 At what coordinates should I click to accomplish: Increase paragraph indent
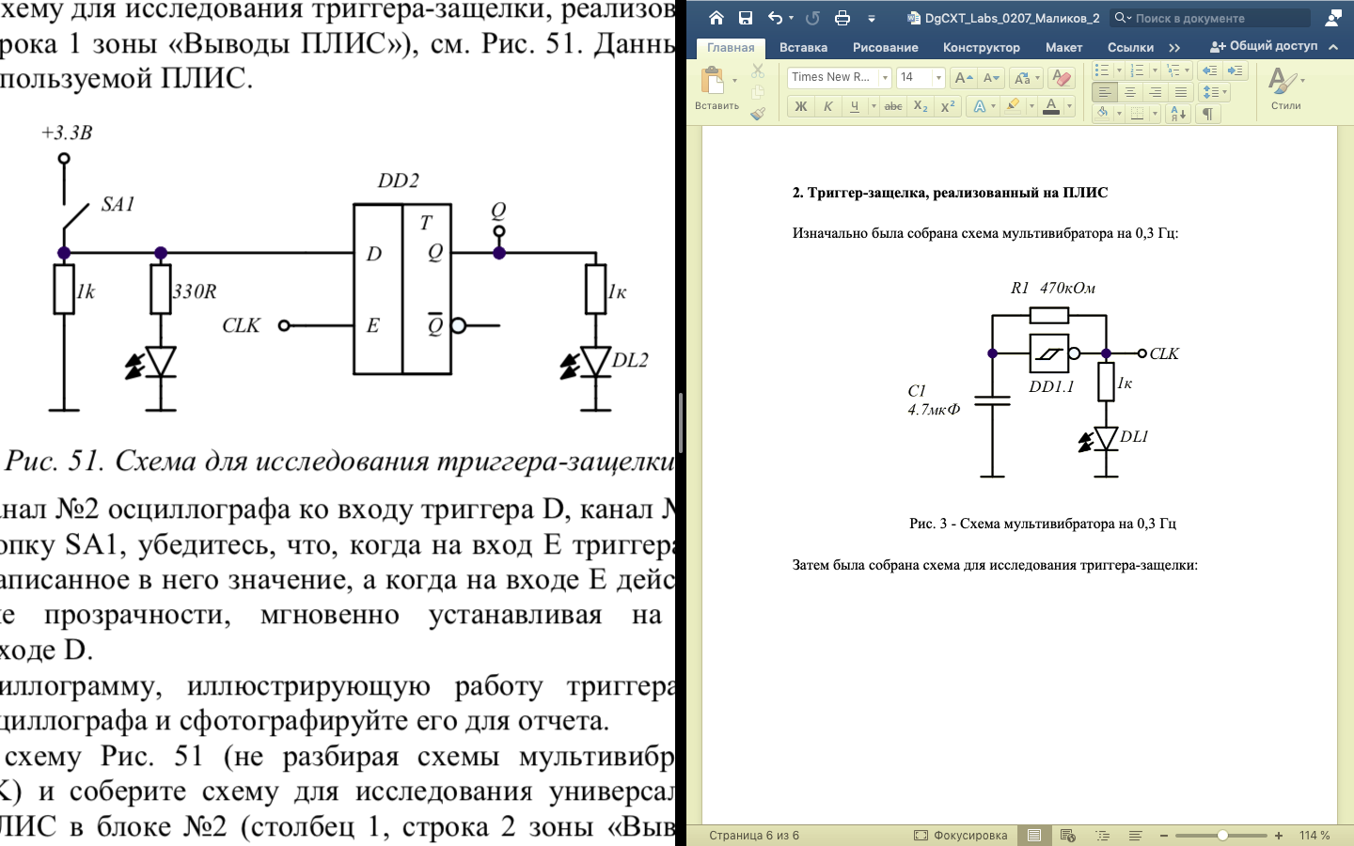1236,70
